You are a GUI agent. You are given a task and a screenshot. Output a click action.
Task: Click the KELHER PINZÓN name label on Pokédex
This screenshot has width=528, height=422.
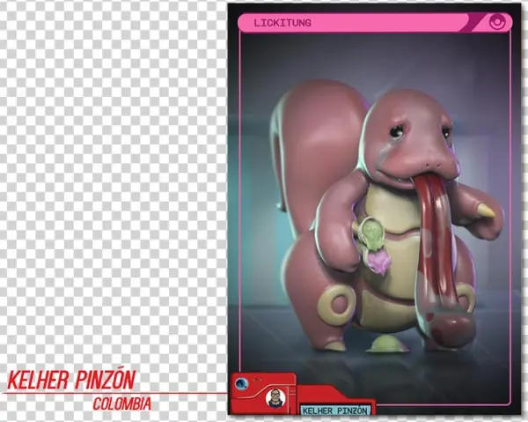[x=334, y=411]
